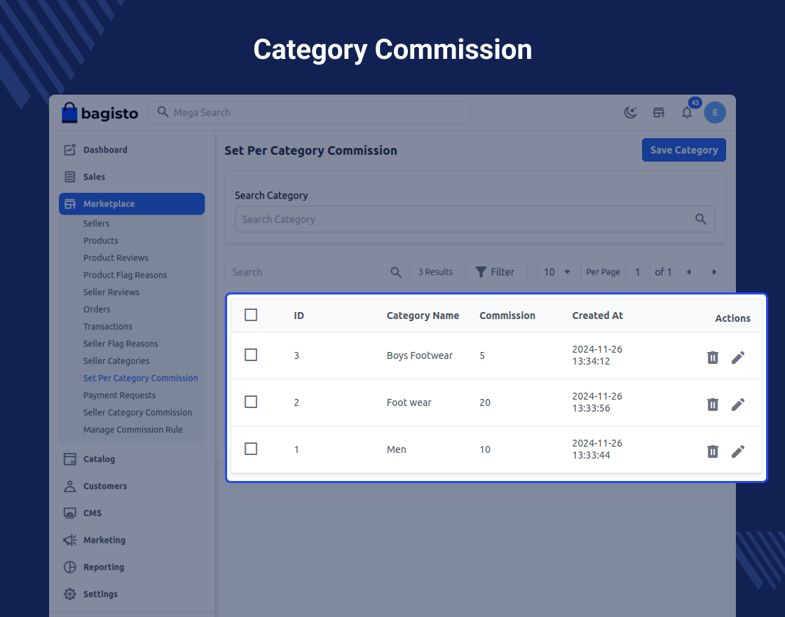Screen dimensions: 785x617
Task: Check the Men row checkbox
Action: 251,449
